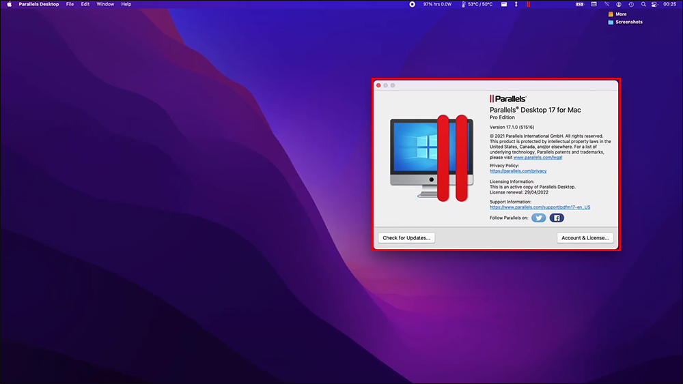
Task: Click the red Parallels bars menu bar icon
Action: pyautogui.click(x=528, y=4)
